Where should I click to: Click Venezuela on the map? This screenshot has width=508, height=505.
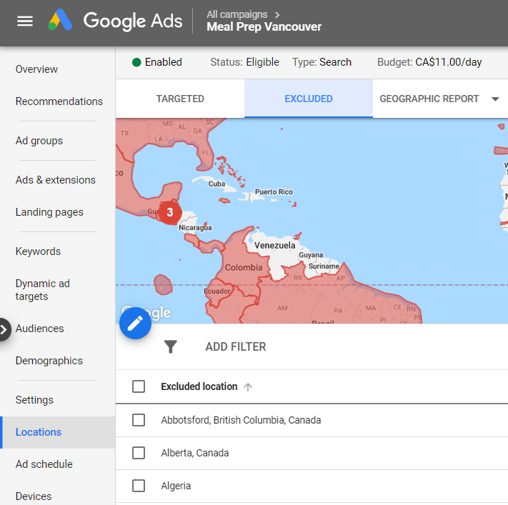tap(274, 245)
